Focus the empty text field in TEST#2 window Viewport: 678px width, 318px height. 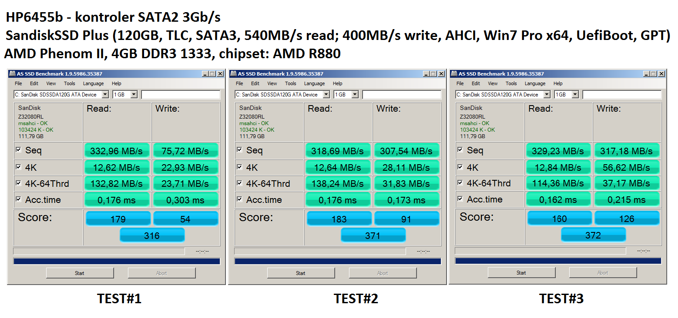pos(402,94)
